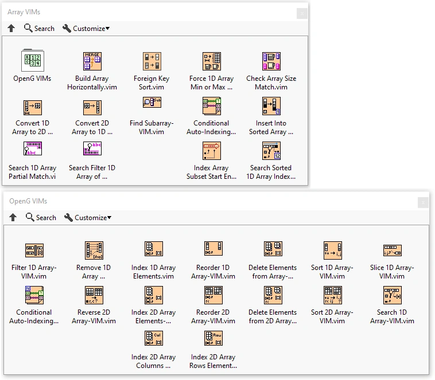This screenshot has width=435, height=380.
Task: Close the OpenG VIMs palette window
Action: click(x=423, y=202)
